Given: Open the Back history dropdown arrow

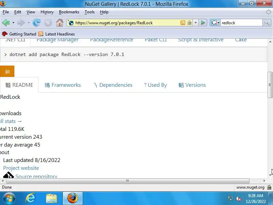Looking at the screenshot, I should tap(13, 23).
